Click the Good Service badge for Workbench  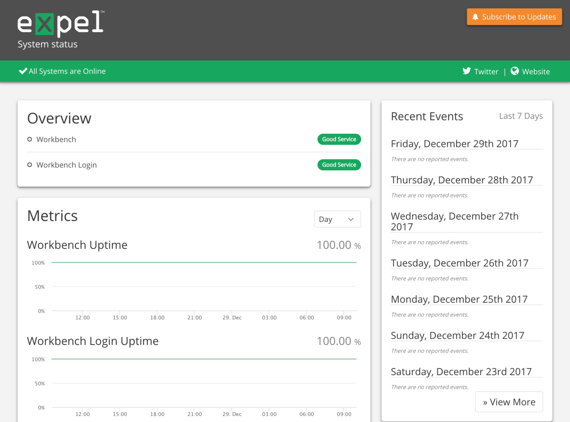(339, 139)
